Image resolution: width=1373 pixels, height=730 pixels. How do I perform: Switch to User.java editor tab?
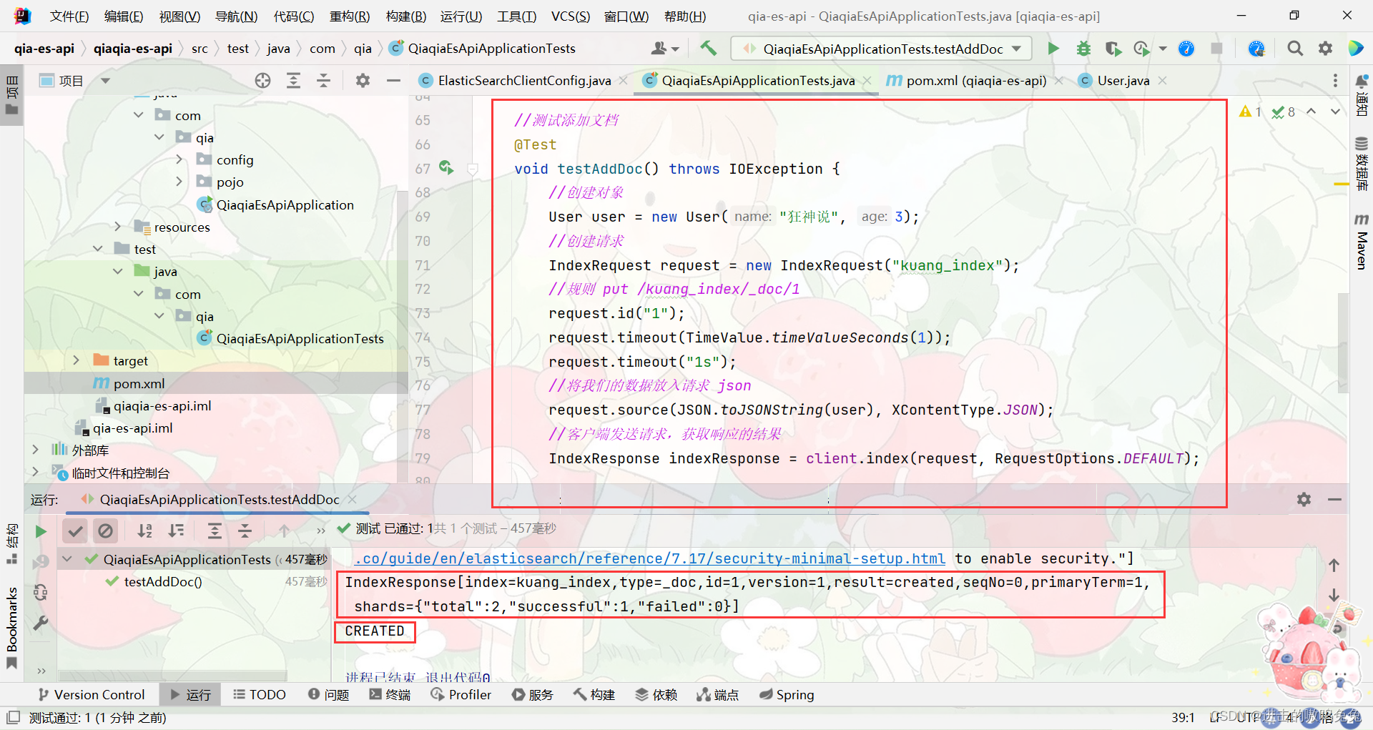click(x=1123, y=81)
